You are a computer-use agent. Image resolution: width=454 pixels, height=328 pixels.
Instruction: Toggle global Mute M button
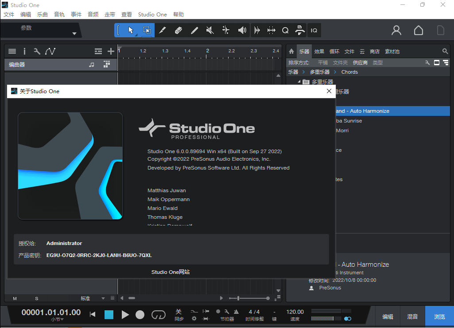[15, 298]
